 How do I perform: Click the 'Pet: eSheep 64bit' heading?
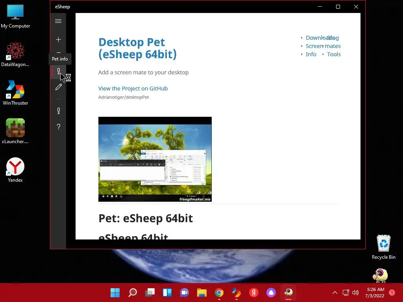click(146, 218)
